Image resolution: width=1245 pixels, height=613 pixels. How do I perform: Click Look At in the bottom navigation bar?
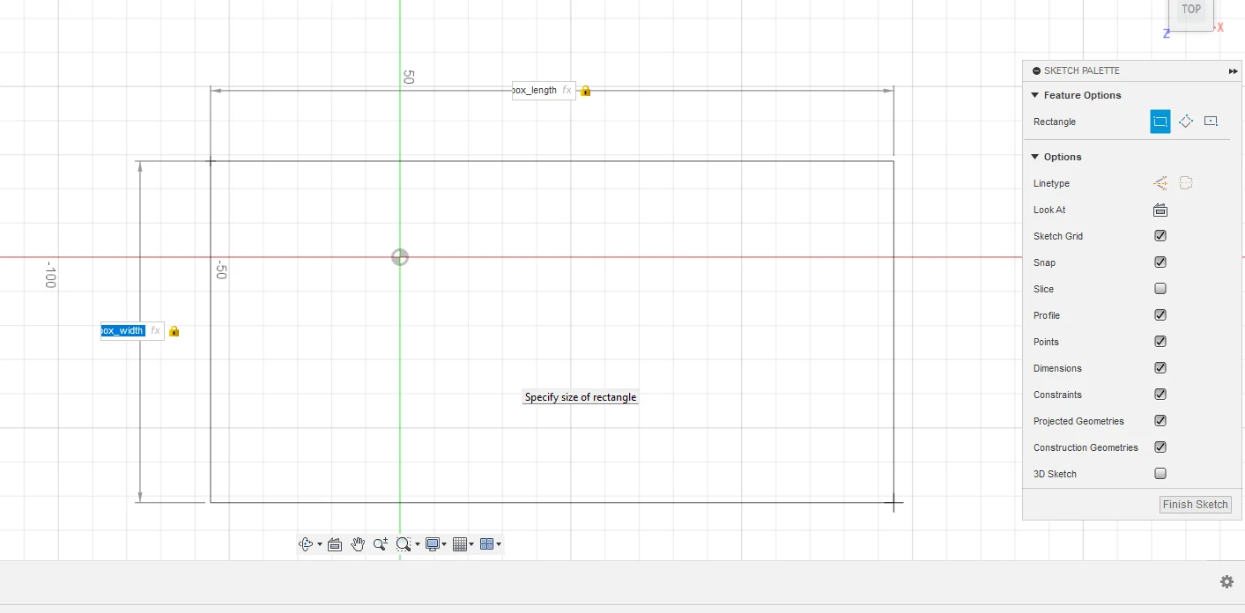335,544
